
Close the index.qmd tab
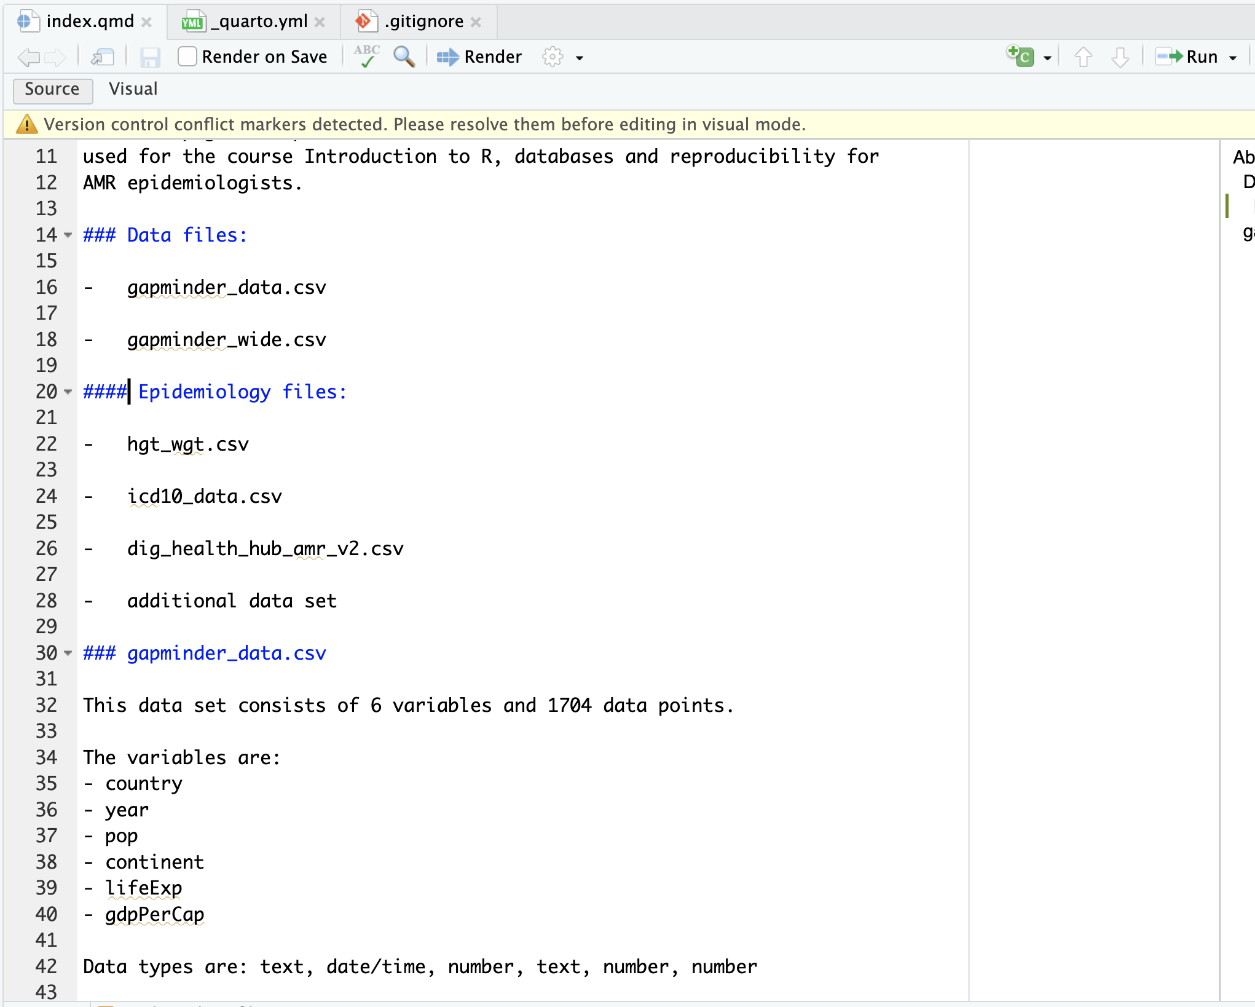pyautogui.click(x=146, y=22)
